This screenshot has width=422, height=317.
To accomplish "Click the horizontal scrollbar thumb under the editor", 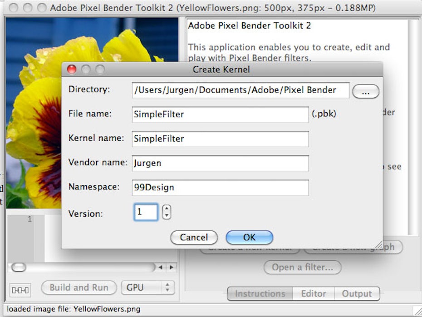I will (19, 267).
